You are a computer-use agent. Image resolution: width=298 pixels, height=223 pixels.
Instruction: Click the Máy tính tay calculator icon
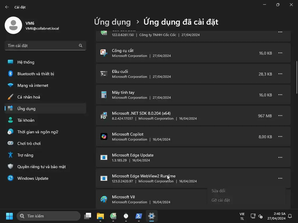tap(104, 95)
